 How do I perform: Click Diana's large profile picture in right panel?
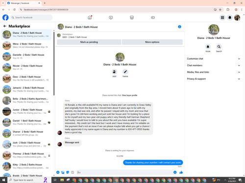(214, 30)
